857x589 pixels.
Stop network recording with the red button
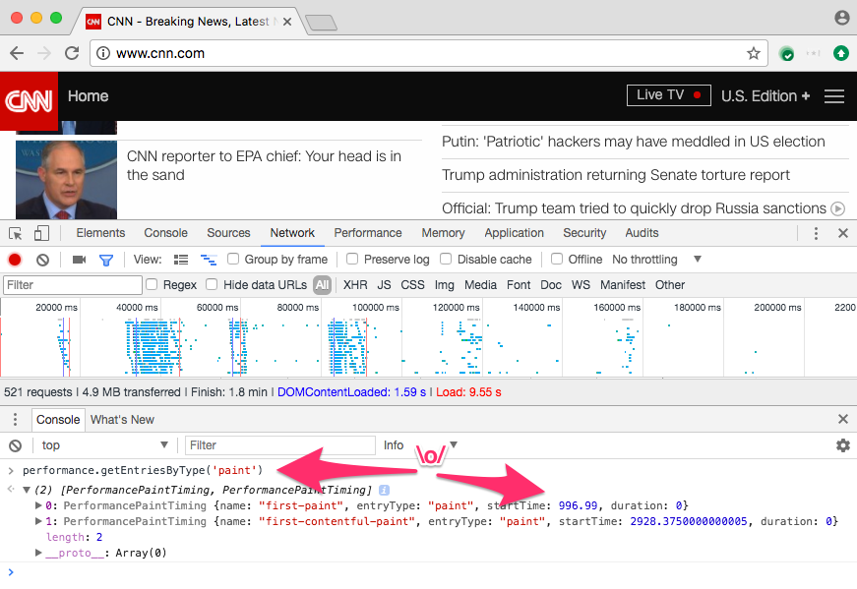click(15, 260)
